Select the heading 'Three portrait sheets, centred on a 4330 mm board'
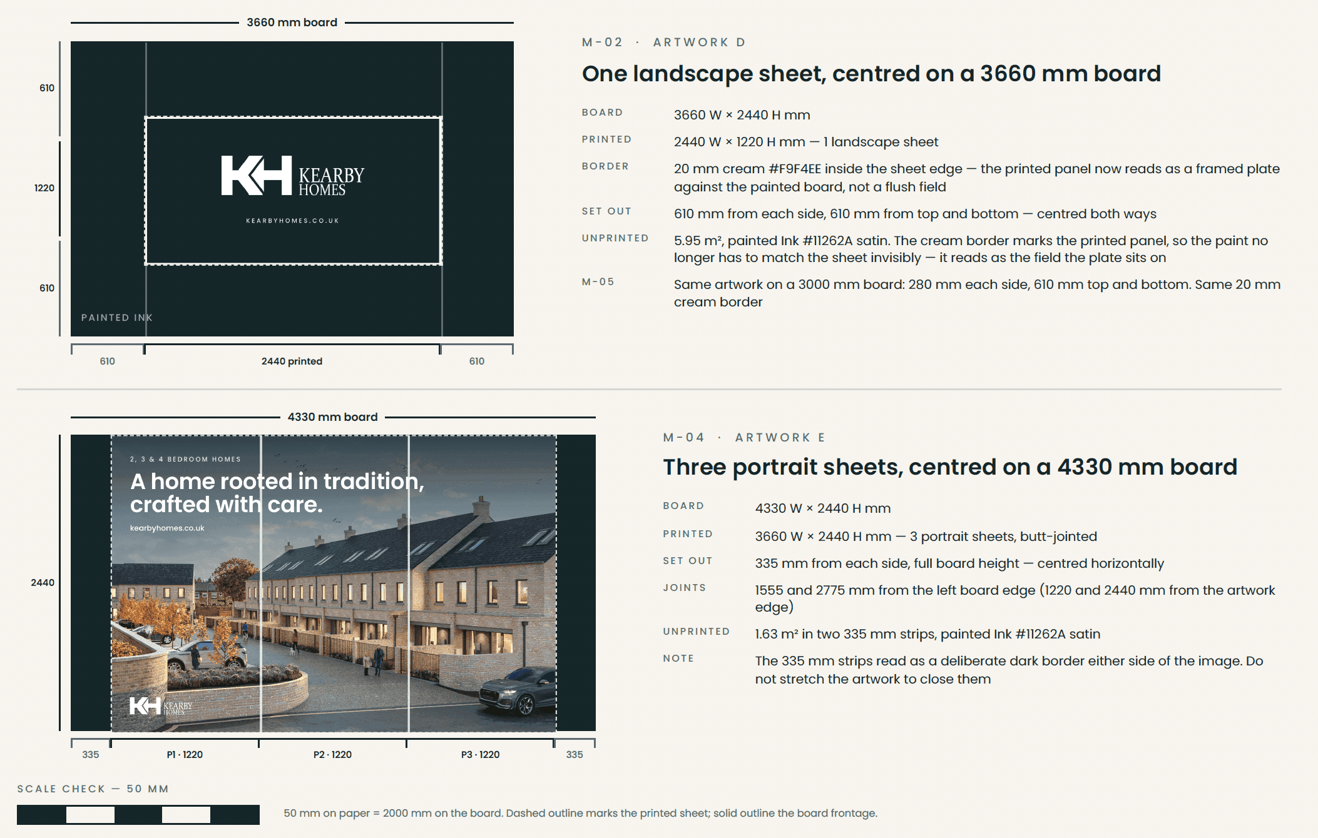 click(950, 467)
